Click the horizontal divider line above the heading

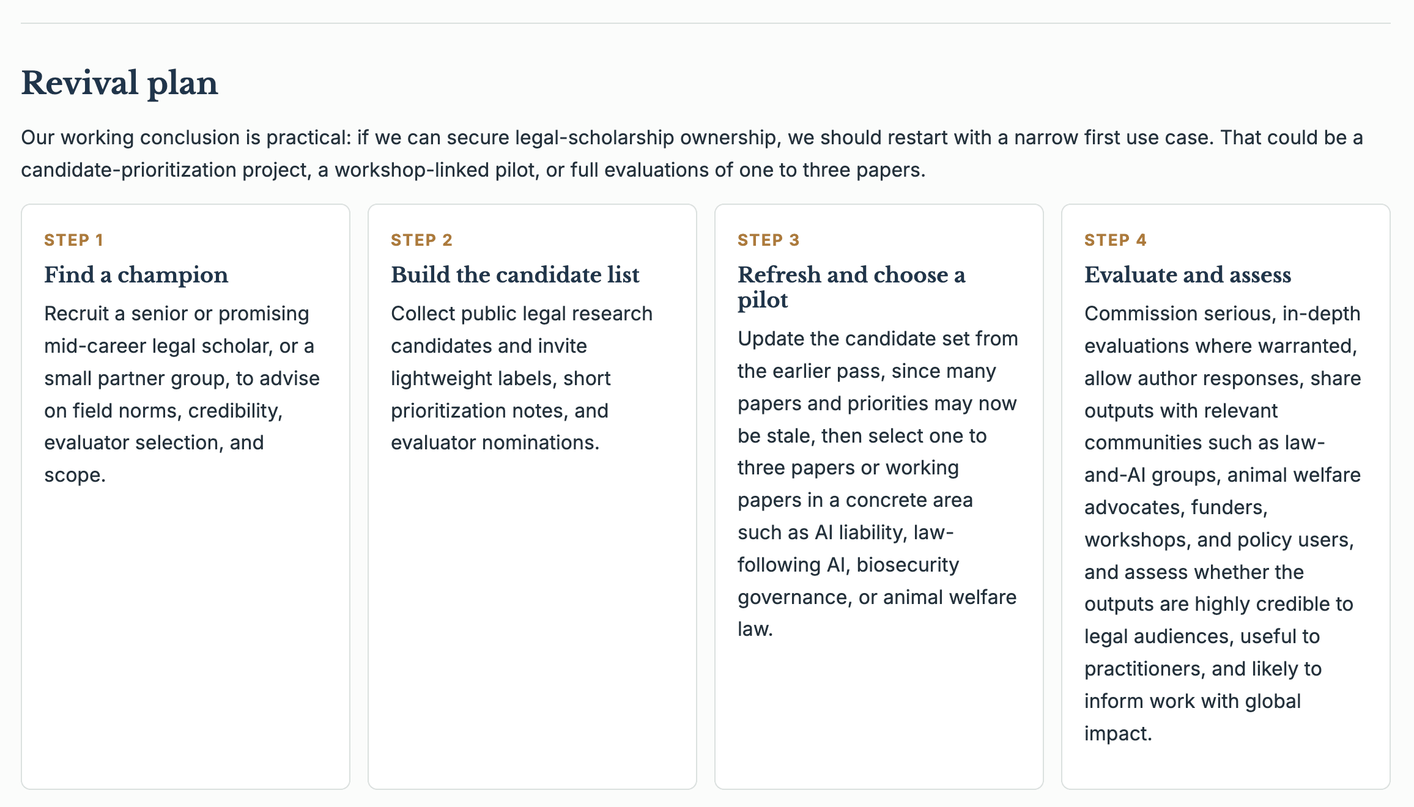coord(706,23)
